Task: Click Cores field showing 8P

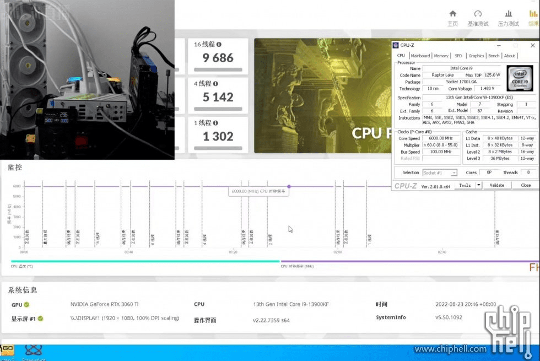Action: pyautogui.click(x=489, y=173)
